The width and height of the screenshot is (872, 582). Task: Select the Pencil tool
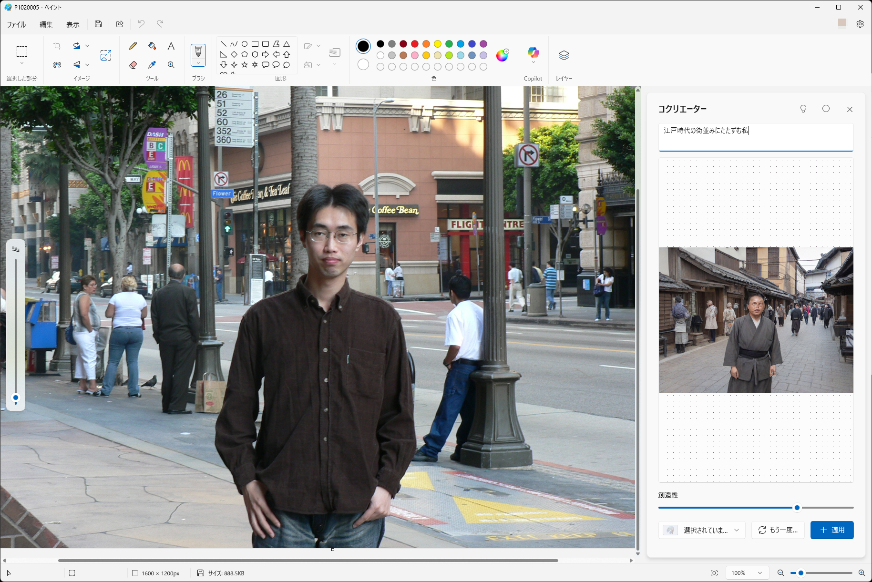coord(133,46)
